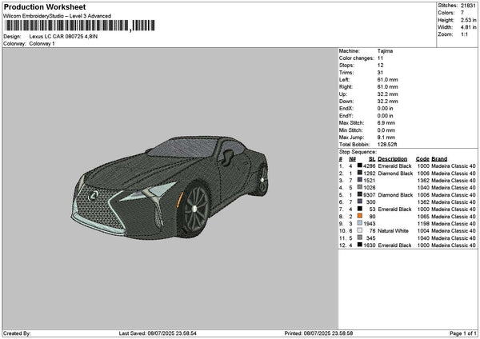This screenshot has width=480, height=339.
Task: Click the purple swatch in row 3
Action: tap(360, 180)
